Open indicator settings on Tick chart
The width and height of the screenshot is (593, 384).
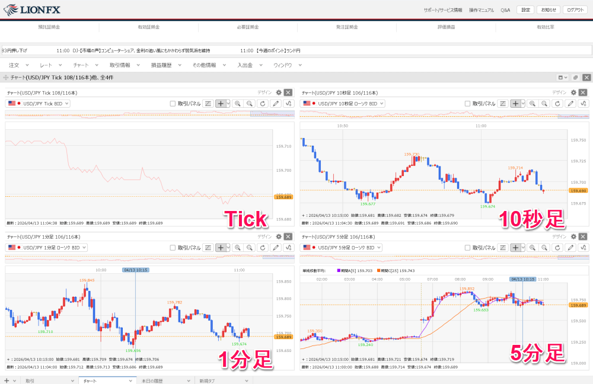289,103
